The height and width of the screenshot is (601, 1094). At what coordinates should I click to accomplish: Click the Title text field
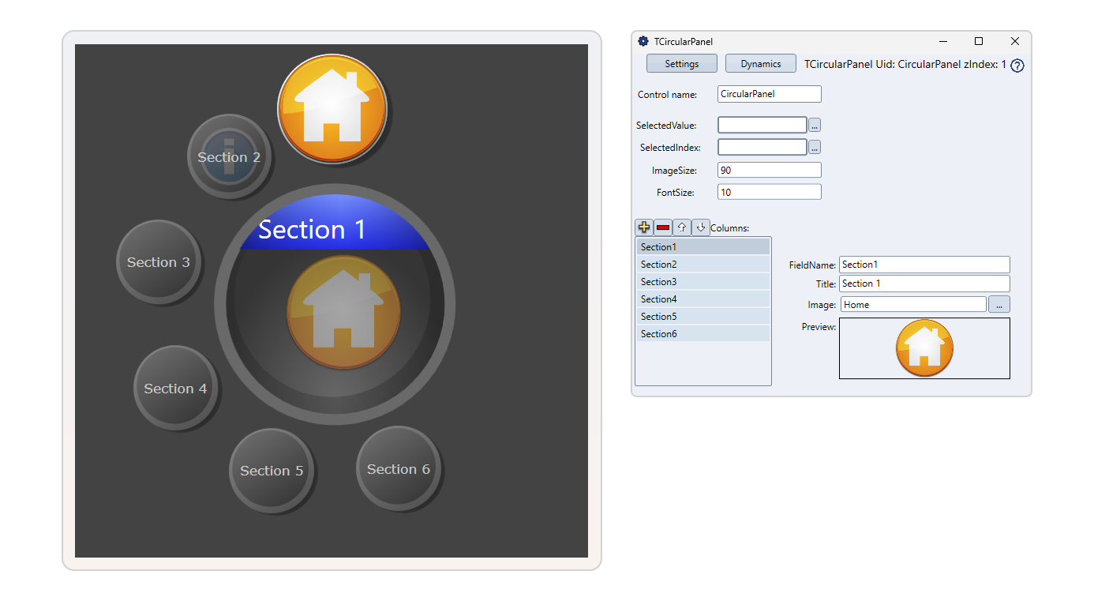click(924, 284)
